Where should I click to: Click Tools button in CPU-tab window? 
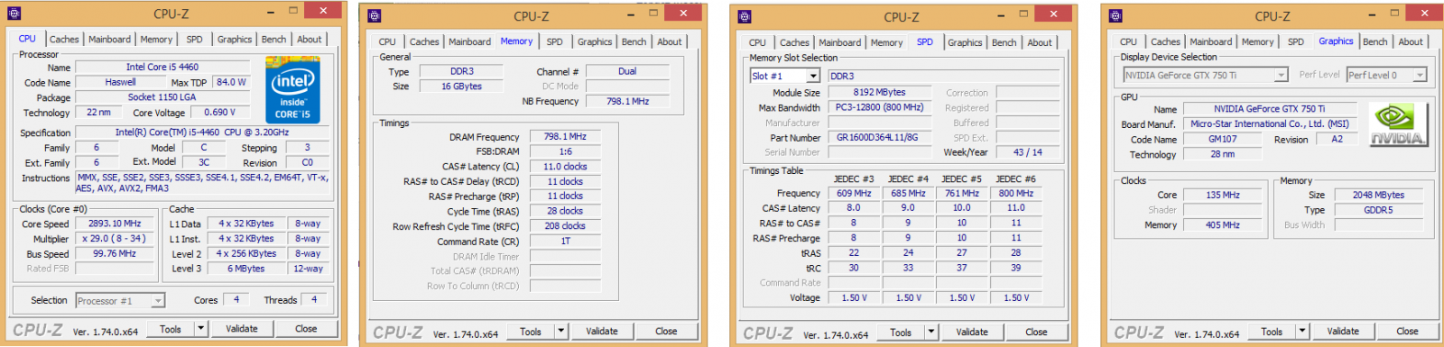tap(171, 329)
